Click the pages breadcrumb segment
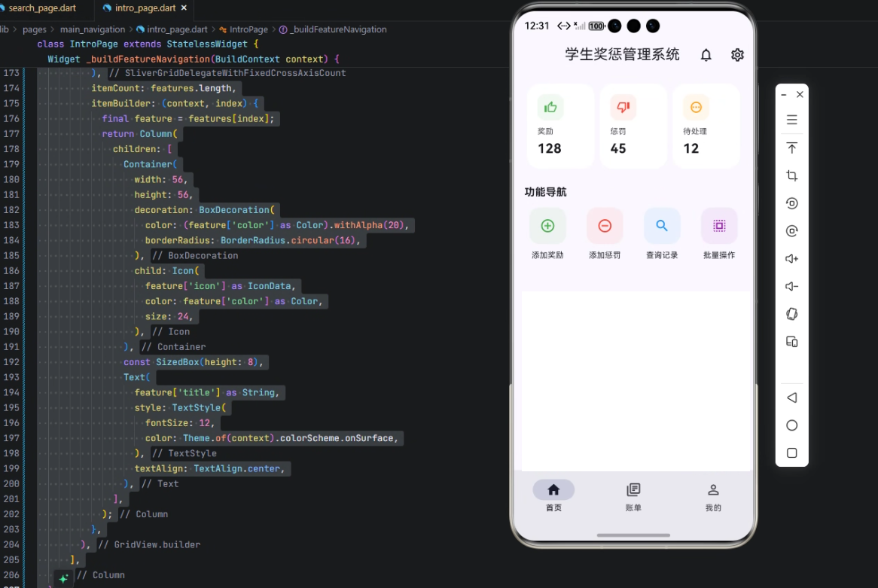Viewport: 878px width, 588px height. click(34, 29)
